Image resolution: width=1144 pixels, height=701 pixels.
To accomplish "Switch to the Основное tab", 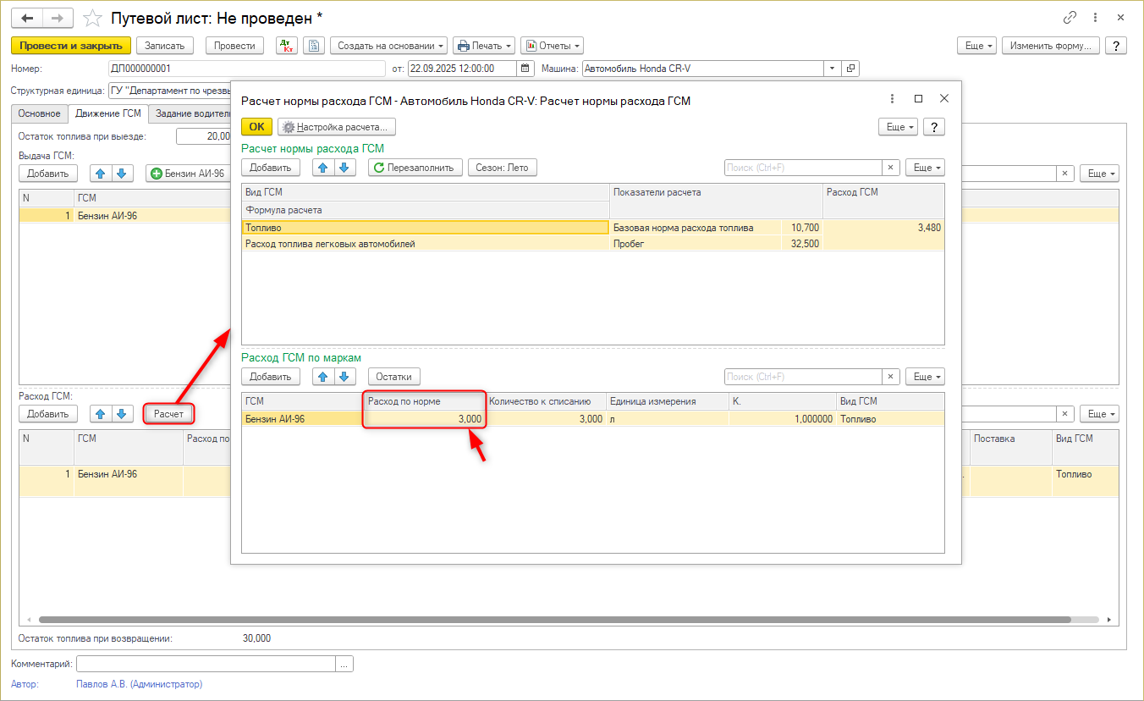I will 40,113.
